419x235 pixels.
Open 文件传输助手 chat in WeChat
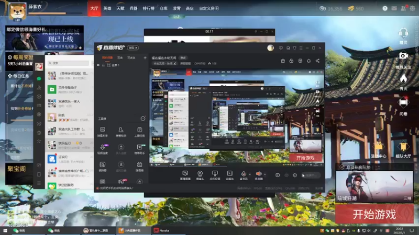(x=69, y=89)
